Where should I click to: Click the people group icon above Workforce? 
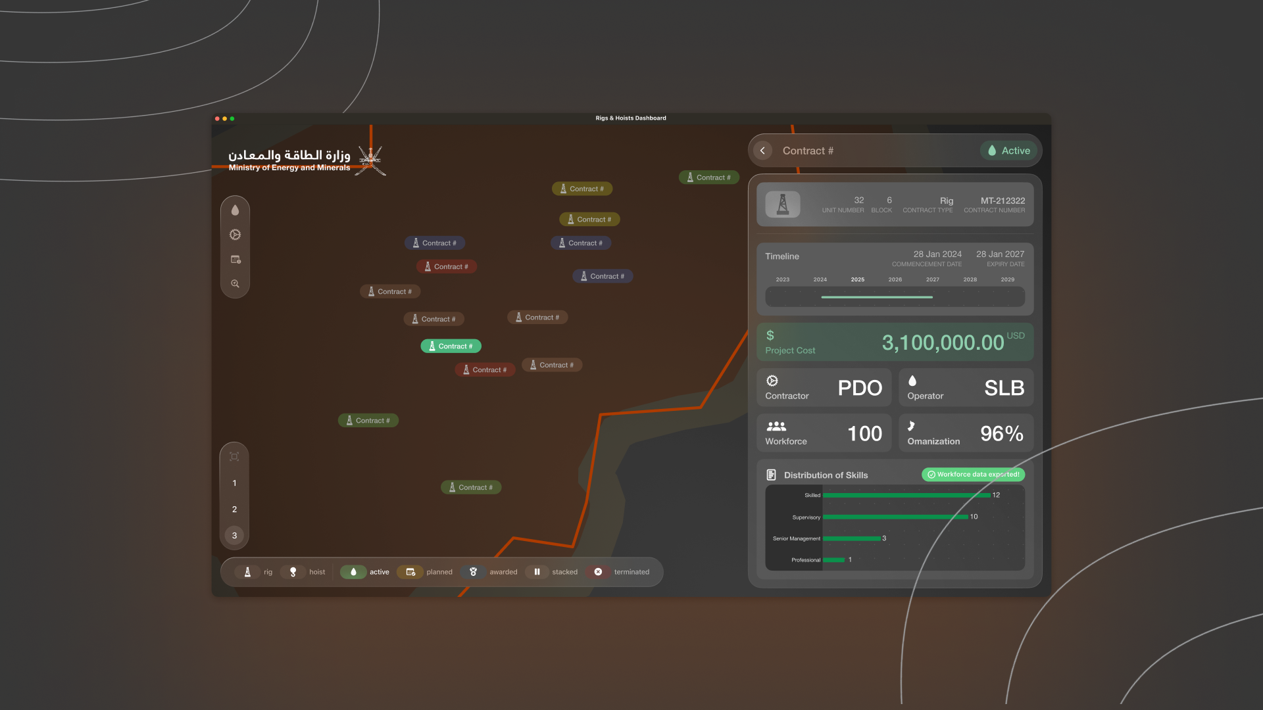776,426
